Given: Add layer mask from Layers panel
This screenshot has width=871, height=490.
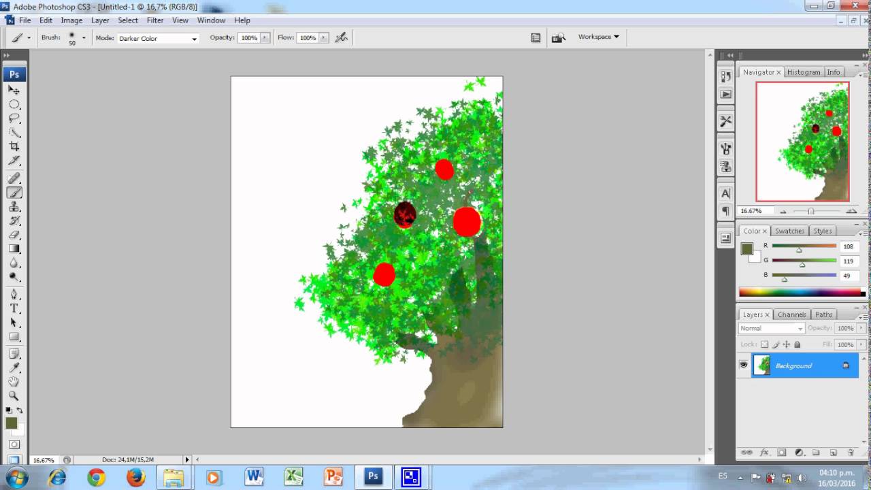Looking at the screenshot, I should [x=781, y=453].
